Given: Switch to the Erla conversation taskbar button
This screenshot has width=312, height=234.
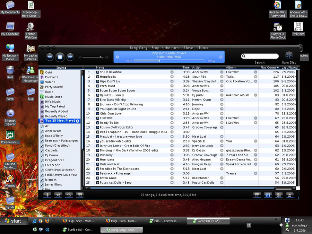Looking at the screenshot, I should point(165,221).
